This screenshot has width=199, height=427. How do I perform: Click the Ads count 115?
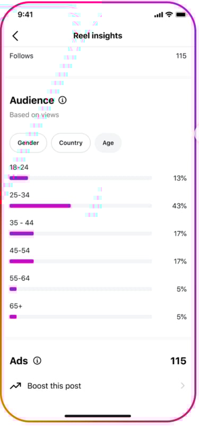(x=178, y=361)
